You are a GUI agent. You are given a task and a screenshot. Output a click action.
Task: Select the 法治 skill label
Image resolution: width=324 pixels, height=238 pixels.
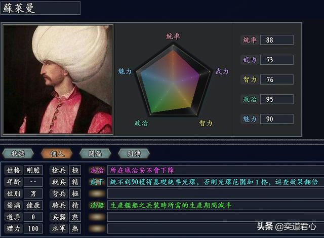coord(97,170)
